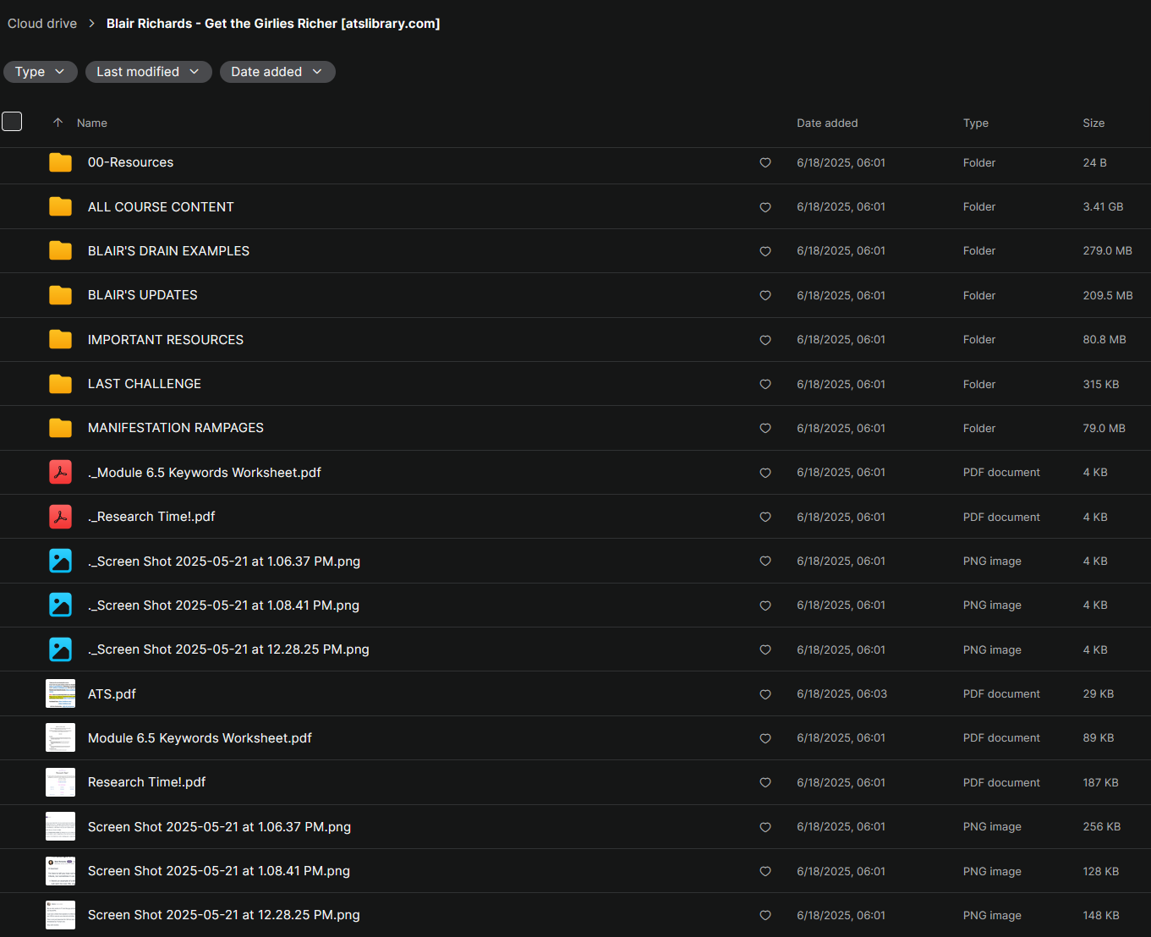Viewport: 1151px width, 937px height.
Task: Go to Cloud drive breadcrumb link
Action: tap(42, 24)
